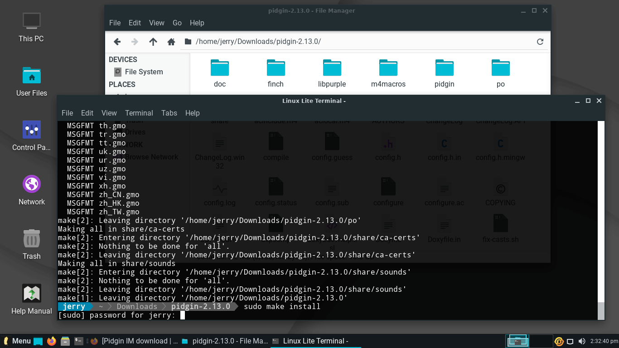The image size is (619, 348).
Task: Click the home folder icon
Action: point(171,42)
